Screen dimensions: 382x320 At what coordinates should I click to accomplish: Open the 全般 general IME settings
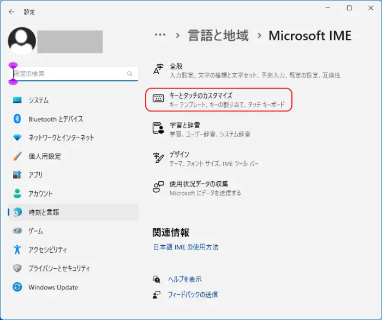point(246,70)
